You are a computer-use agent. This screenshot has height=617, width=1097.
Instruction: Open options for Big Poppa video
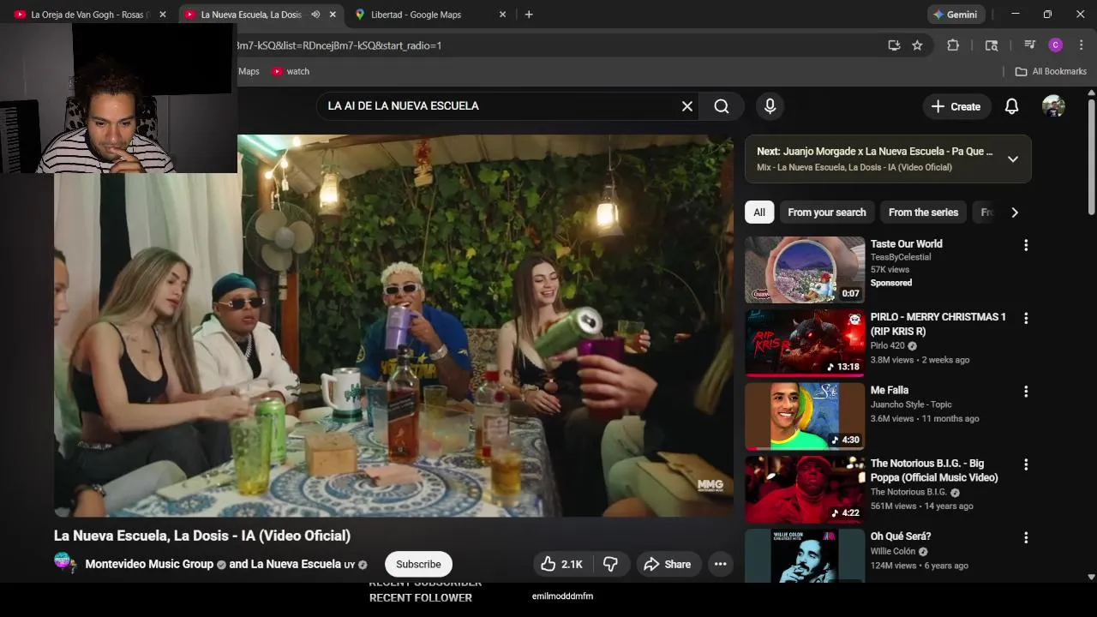[1025, 464]
